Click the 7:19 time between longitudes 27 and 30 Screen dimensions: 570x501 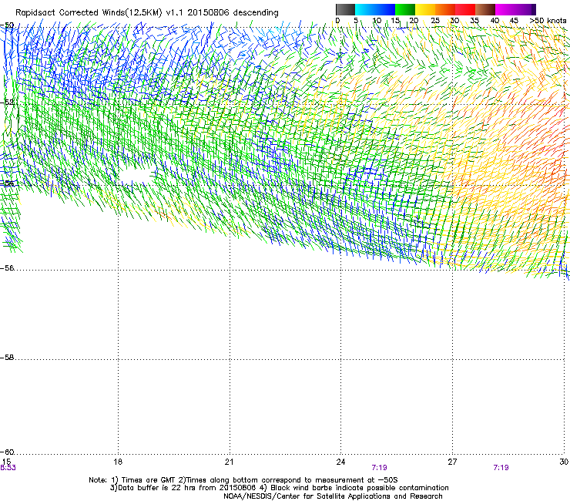501,468
